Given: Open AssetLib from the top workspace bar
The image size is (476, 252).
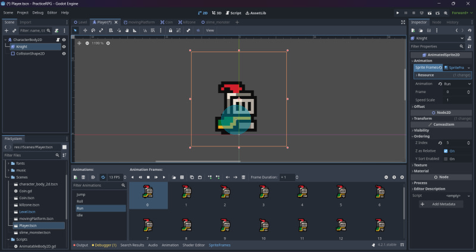Looking at the screenshot, I should tap(254, 12).
